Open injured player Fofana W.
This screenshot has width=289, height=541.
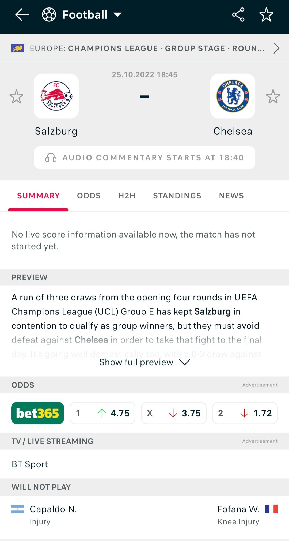coord(238,509)
